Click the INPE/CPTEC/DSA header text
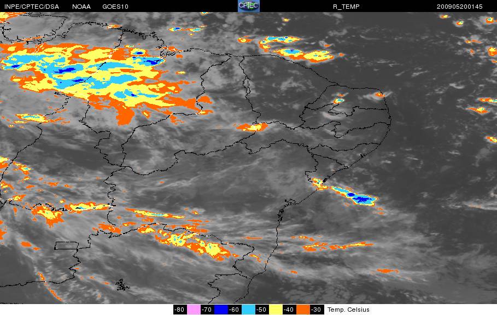Image resolution: width=497 pixels, height=315 pixels. pyautogui.click(x=32, y=7)
